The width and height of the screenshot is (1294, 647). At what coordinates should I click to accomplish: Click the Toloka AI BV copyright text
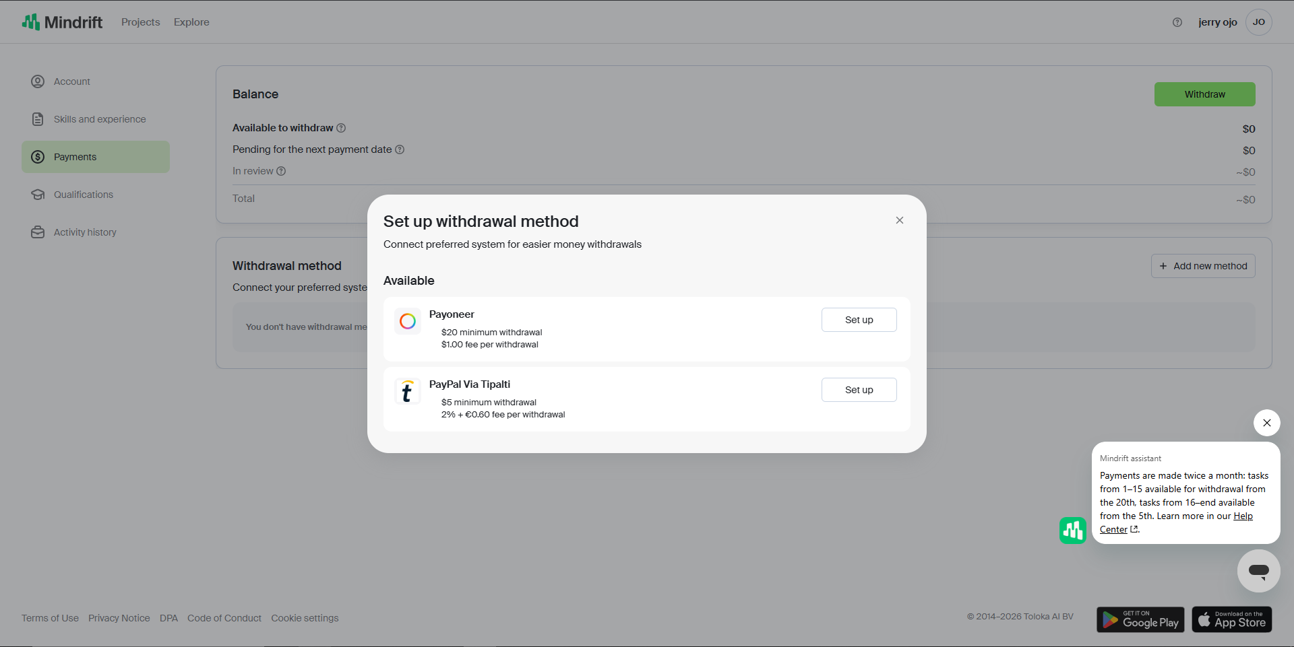pyautogui.click(x=1020, y=617)
